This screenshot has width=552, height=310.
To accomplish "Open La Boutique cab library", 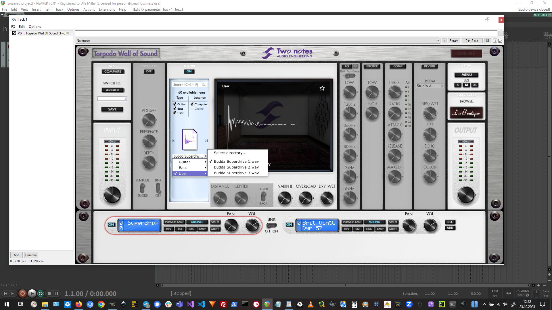I will tap(466, 113).
